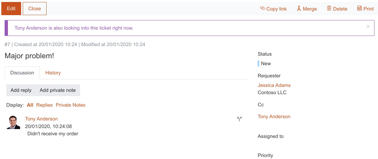The height and width of the screenshot is (159, 378).
Task: Click the Copy link chain icon
Action: point(263,9)
